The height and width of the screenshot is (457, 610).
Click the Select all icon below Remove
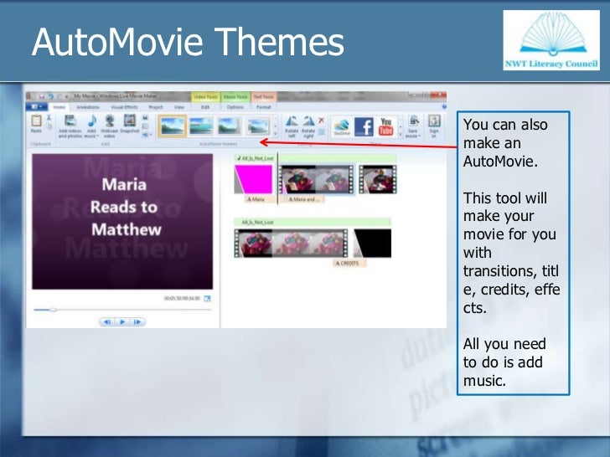point(322,132)
